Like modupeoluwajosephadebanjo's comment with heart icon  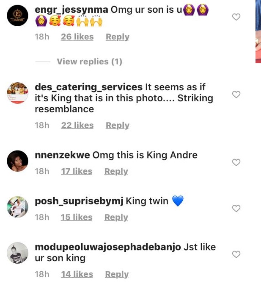click(x=236, y=254)
